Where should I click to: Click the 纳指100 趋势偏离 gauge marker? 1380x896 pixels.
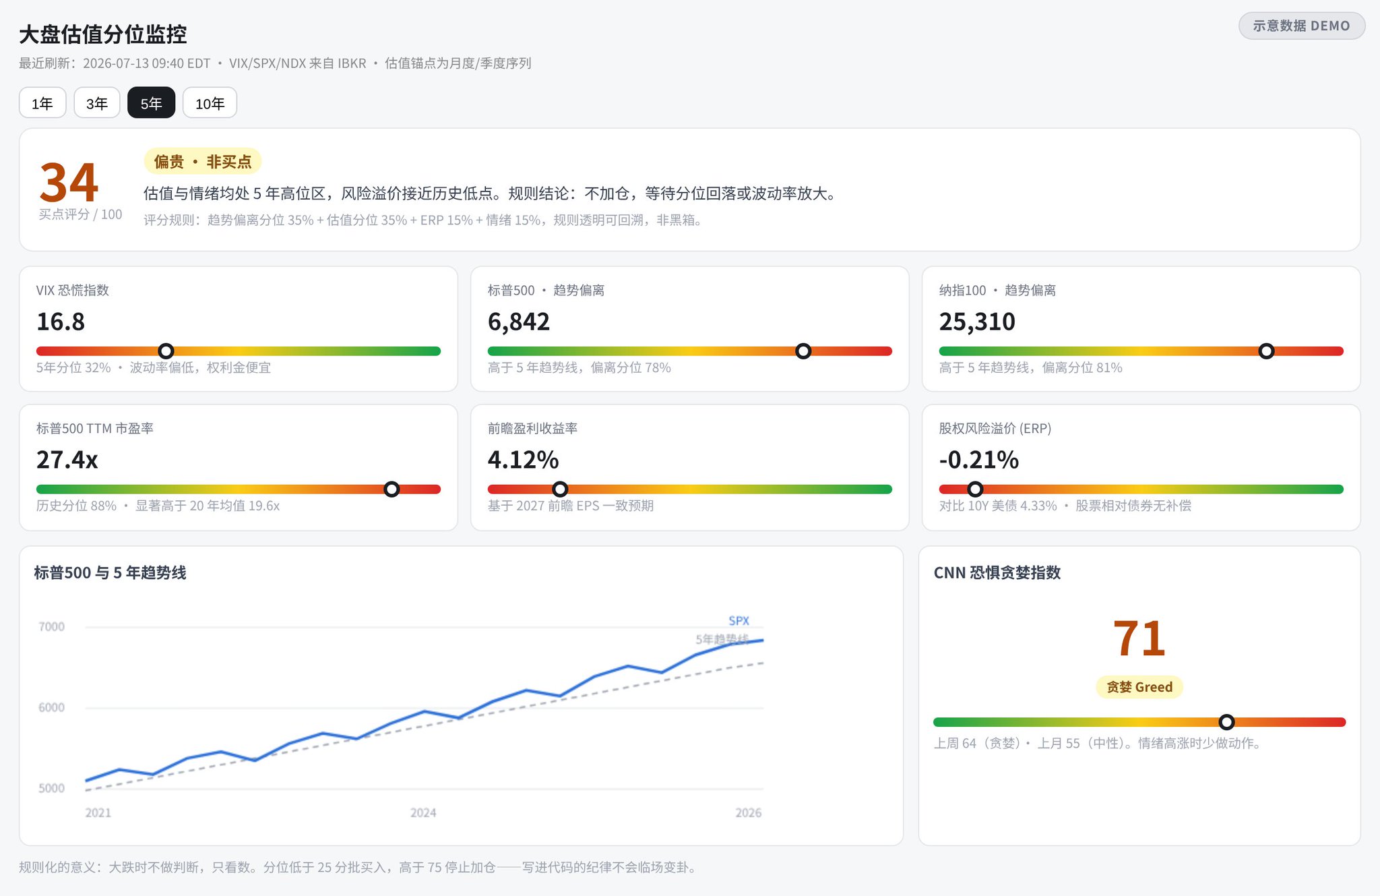(x=1267, y=351)
